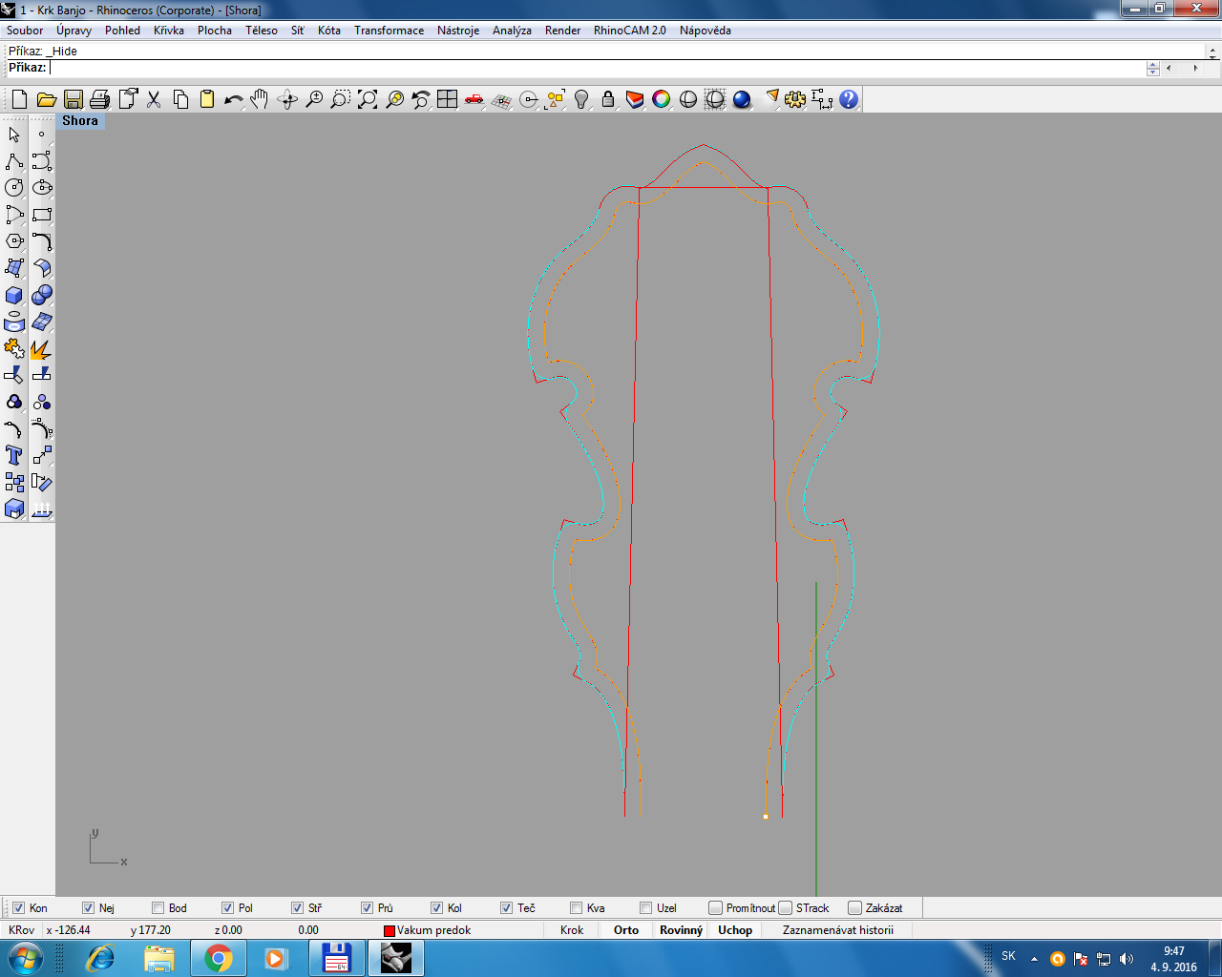Enable the Bod osnap checkbox
The width and height of the screenshot is (1222, 977).
click(158, 907)
